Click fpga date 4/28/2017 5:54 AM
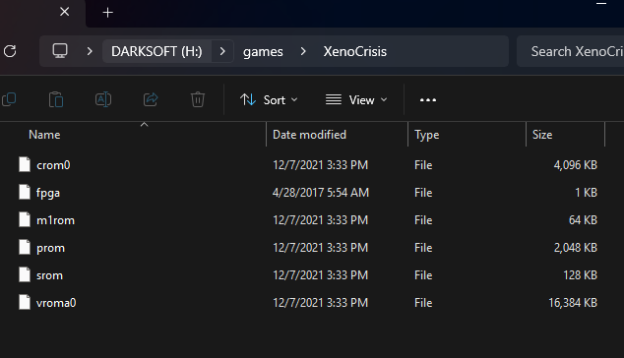Screen dimensions: 624x358 tap(321, 193)
